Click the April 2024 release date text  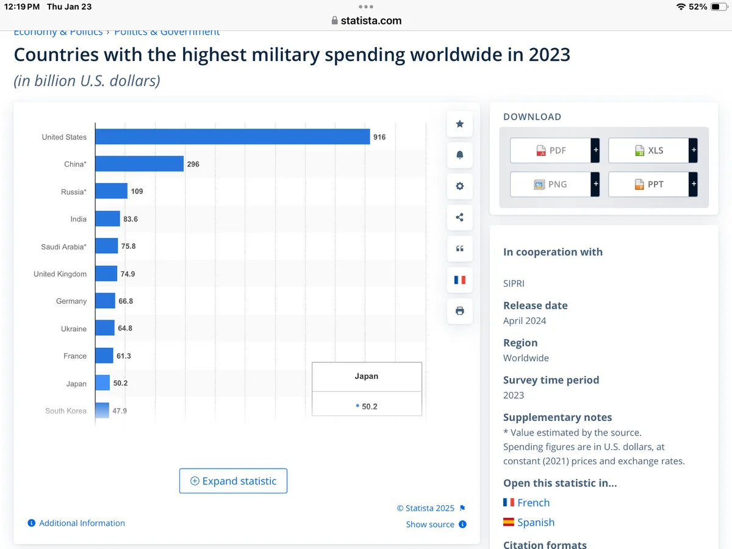tap(525, 321)
